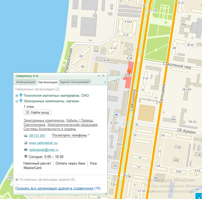Select building 18 on the map
This screenshot has width=202, height=199.
[x=83, y=67]
